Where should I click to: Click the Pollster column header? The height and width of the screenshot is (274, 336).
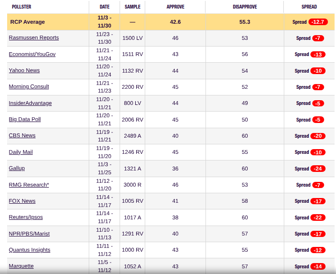21,7
